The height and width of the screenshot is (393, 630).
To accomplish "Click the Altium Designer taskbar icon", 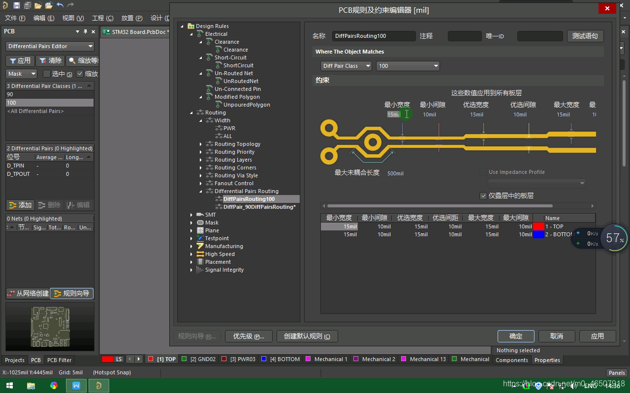I will 99,386.
